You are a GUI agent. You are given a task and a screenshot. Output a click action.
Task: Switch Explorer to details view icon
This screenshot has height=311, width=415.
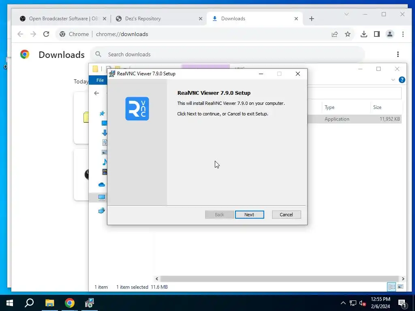[x=391, y=287]
